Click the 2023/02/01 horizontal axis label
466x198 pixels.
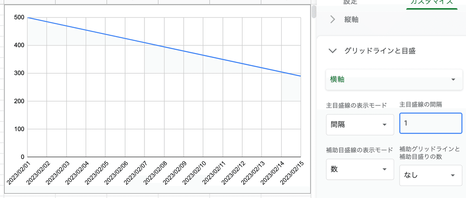(19, 172)
